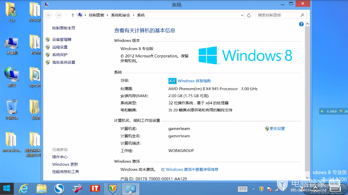Show hidden tray icons arrow
The image size is (348, 195).
tap(253, 189)
